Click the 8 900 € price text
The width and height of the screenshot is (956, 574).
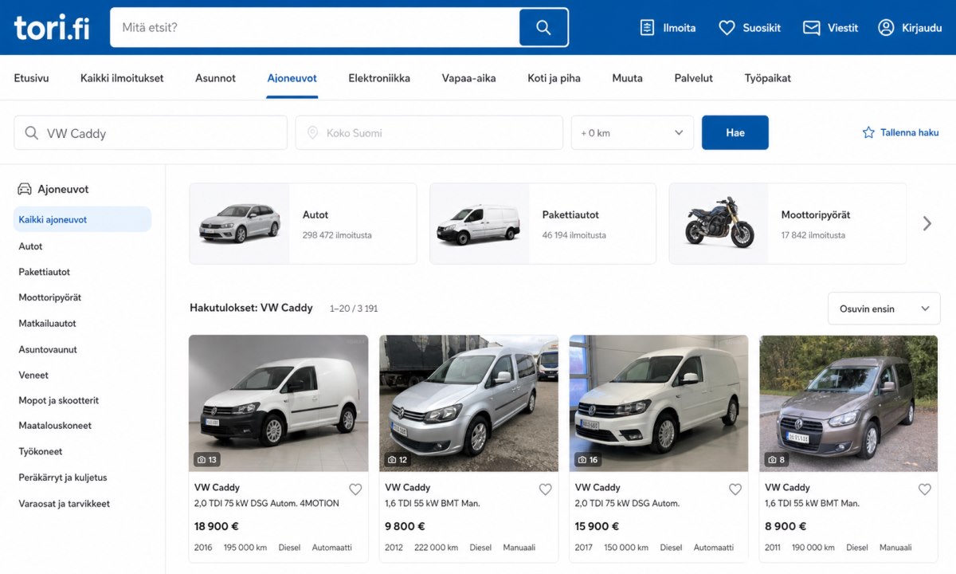coord(786,526)
